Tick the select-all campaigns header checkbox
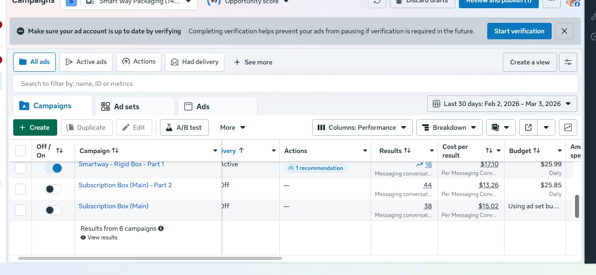 pyautogui.click(x=21, y=151)
